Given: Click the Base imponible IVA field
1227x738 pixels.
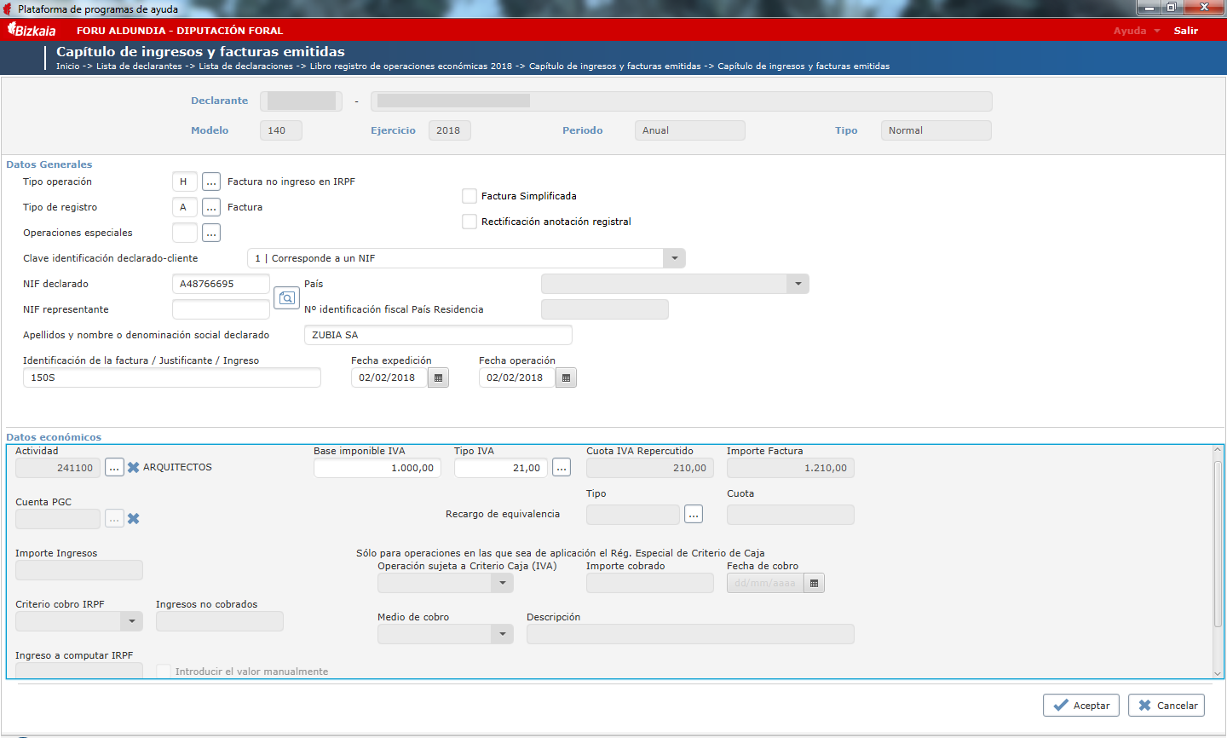Looking at the screenshot, I should (377, 468).
